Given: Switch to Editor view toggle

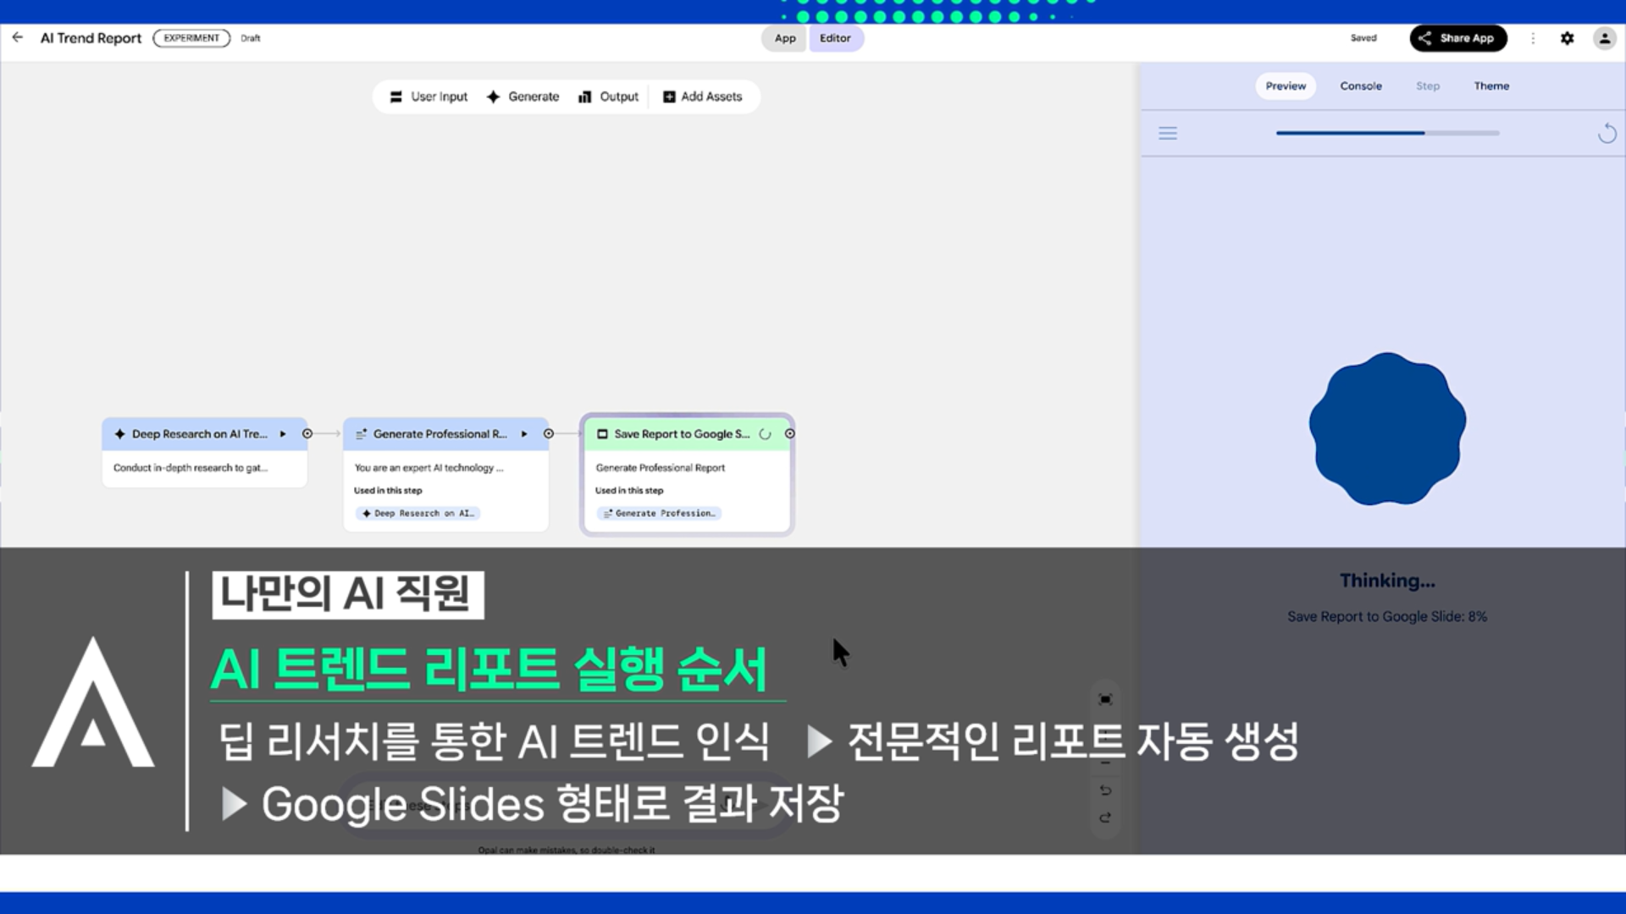Looking at the screenshot, I should 835,38.
